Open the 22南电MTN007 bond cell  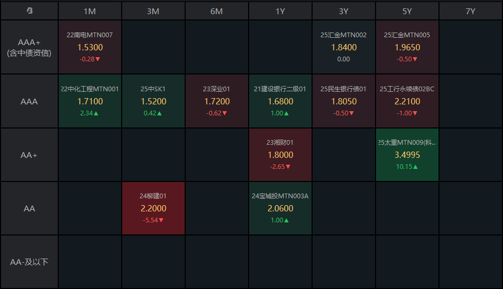(x=90, y=47)
